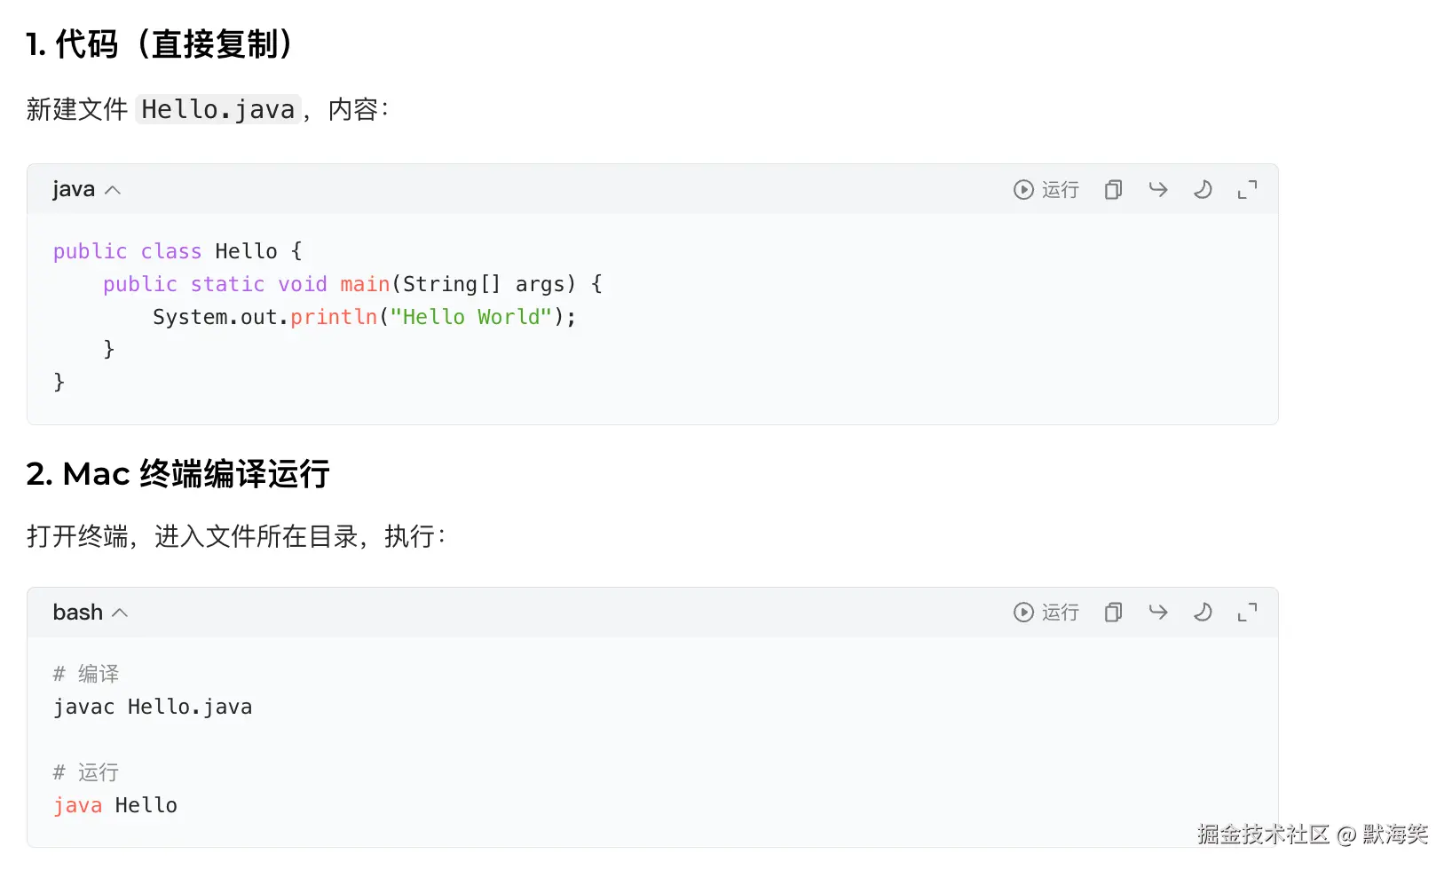
Task: Click the 'javac Hello.java' command line
Action: (x=153, y=707)
